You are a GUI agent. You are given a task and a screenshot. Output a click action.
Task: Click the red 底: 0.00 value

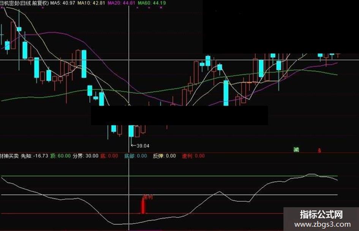109,156
